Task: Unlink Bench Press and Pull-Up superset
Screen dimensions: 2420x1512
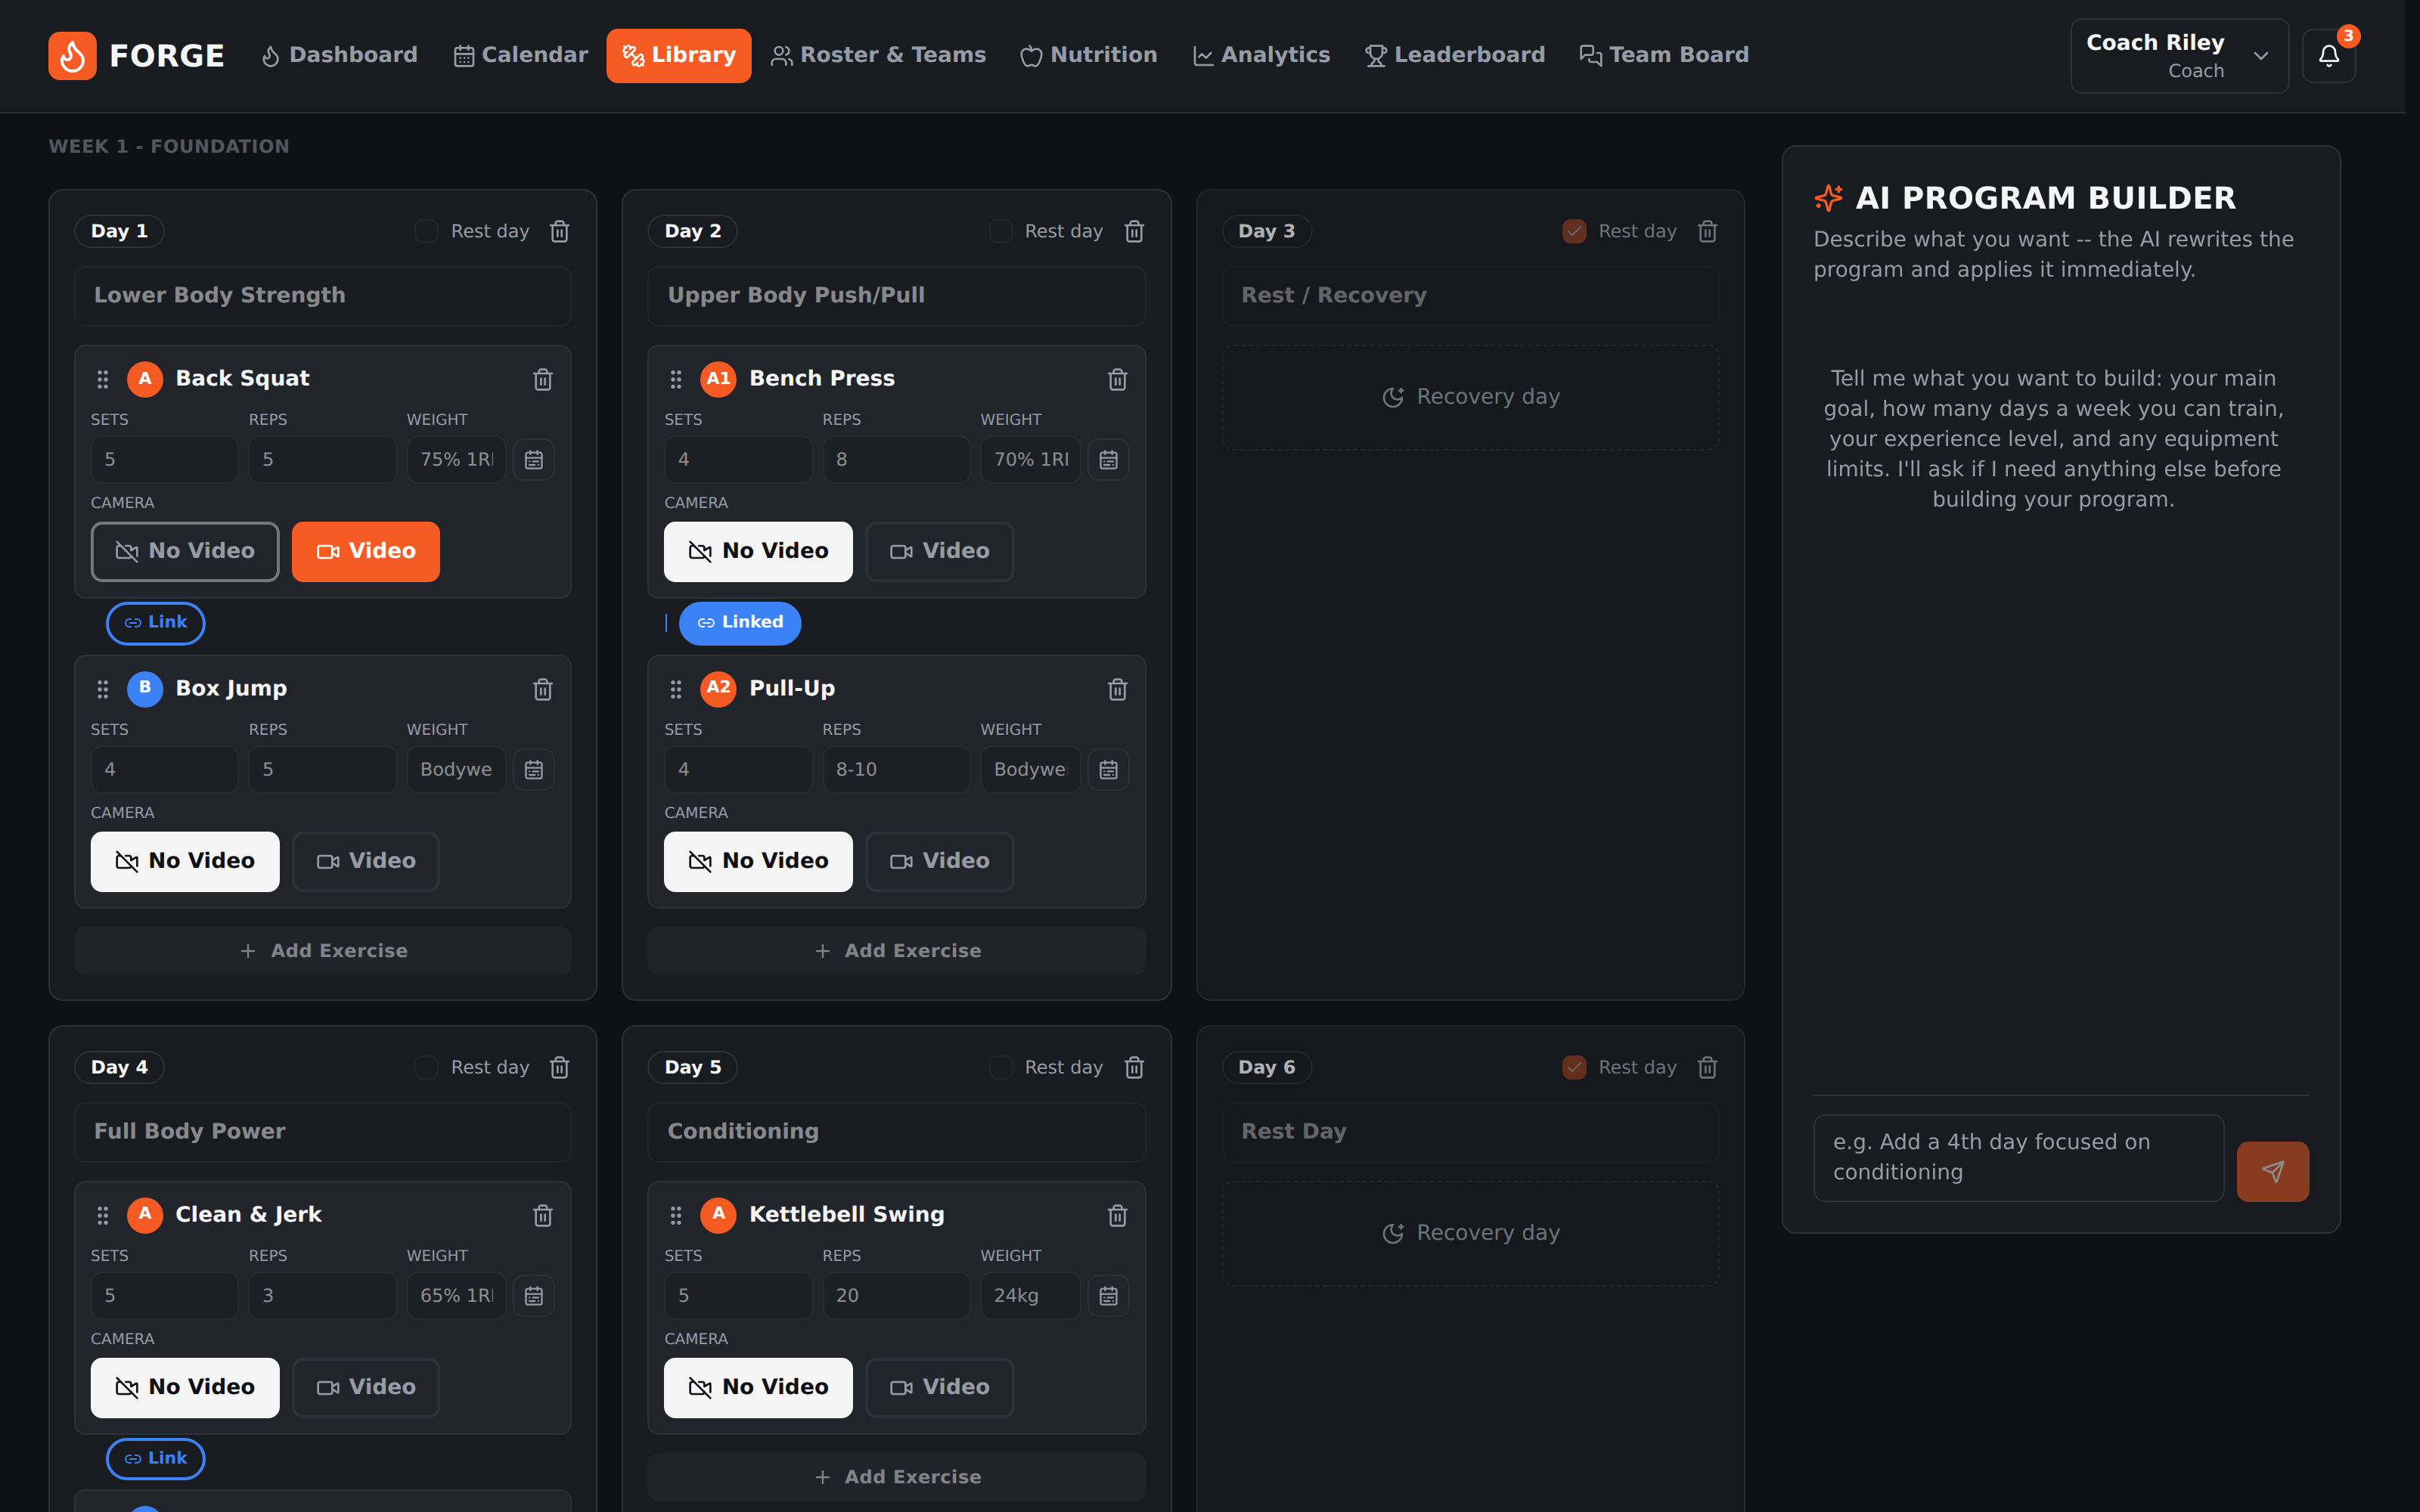Action: click(740, 622)
